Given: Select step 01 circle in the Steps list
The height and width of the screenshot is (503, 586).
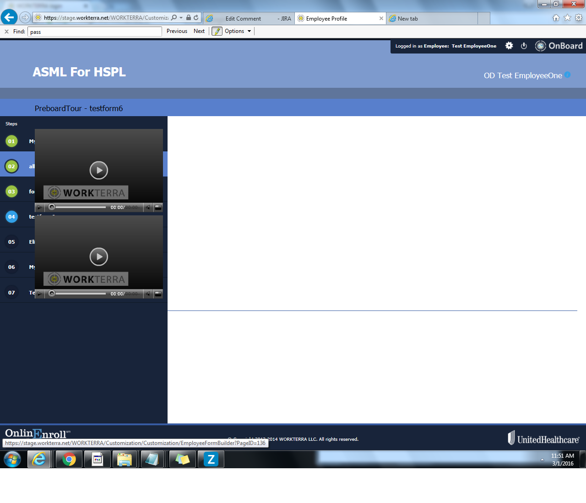Looking at the screenshot, I should coord(11,141).
